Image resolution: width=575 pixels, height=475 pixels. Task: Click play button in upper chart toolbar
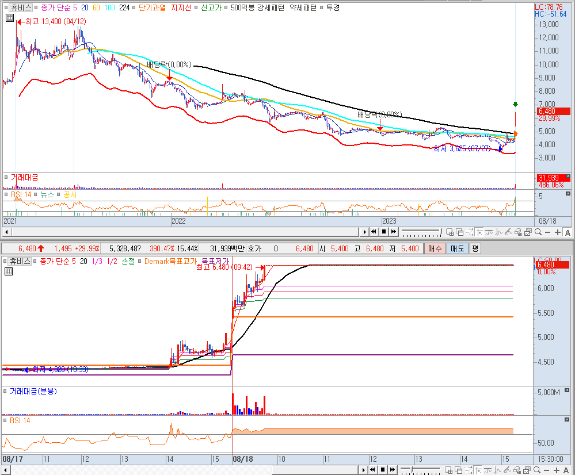point(365,232)
